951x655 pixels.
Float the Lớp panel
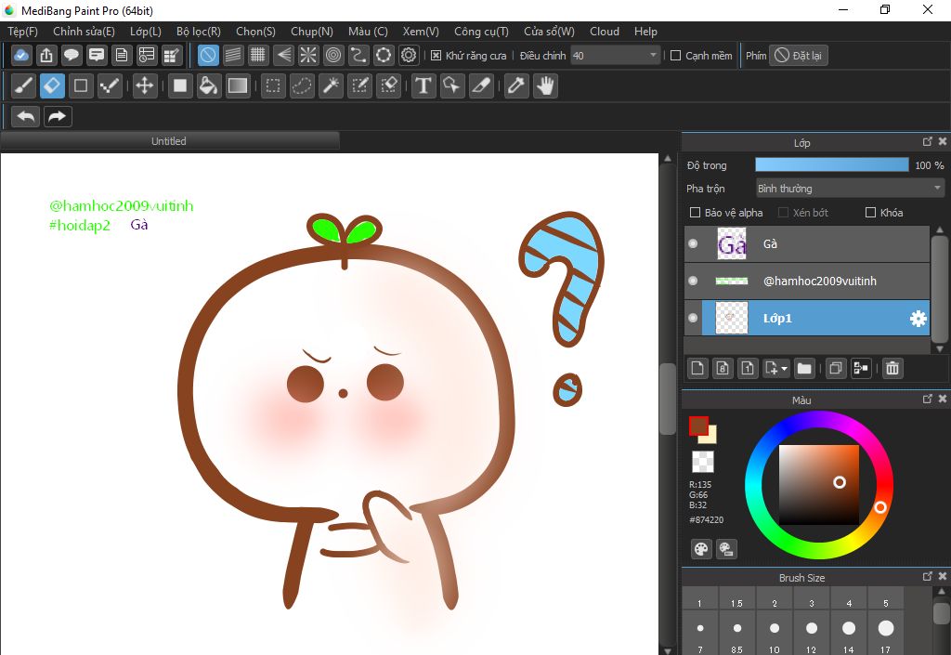point(928,141)
